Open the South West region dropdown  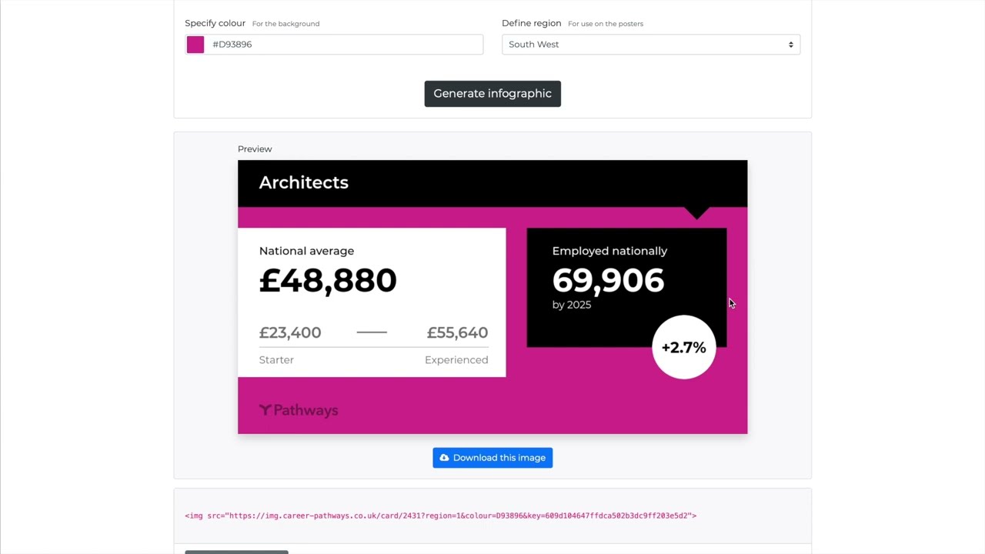pyautogui.click(x=651, y=45)
